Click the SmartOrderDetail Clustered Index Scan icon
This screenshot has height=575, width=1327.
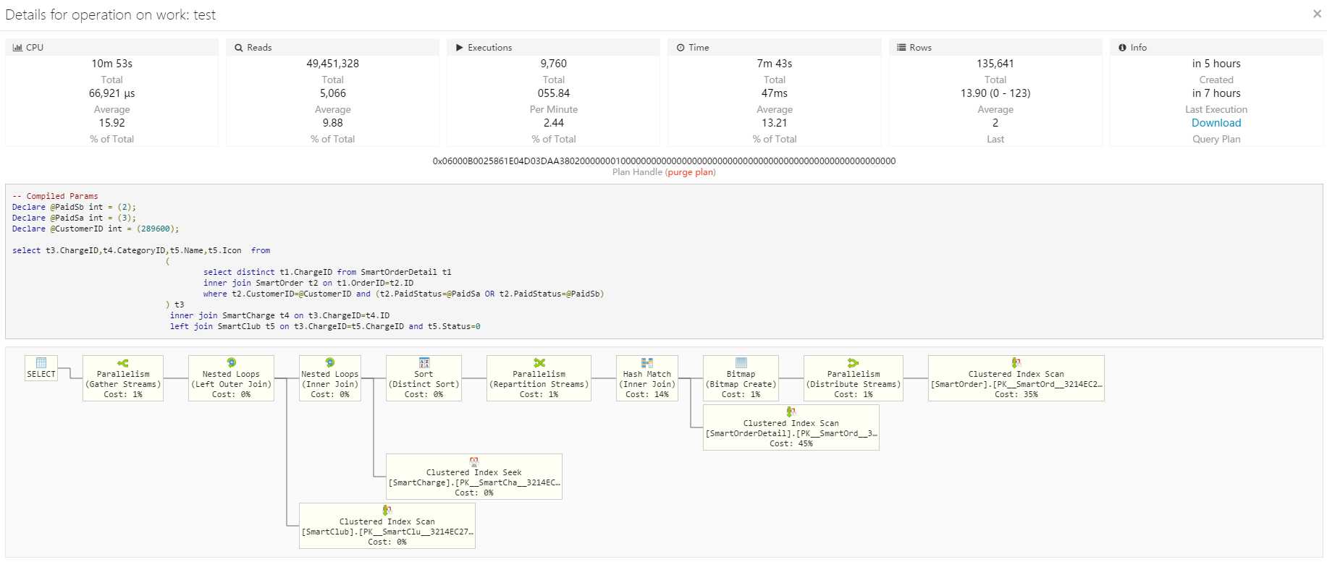tap(791, 412)
